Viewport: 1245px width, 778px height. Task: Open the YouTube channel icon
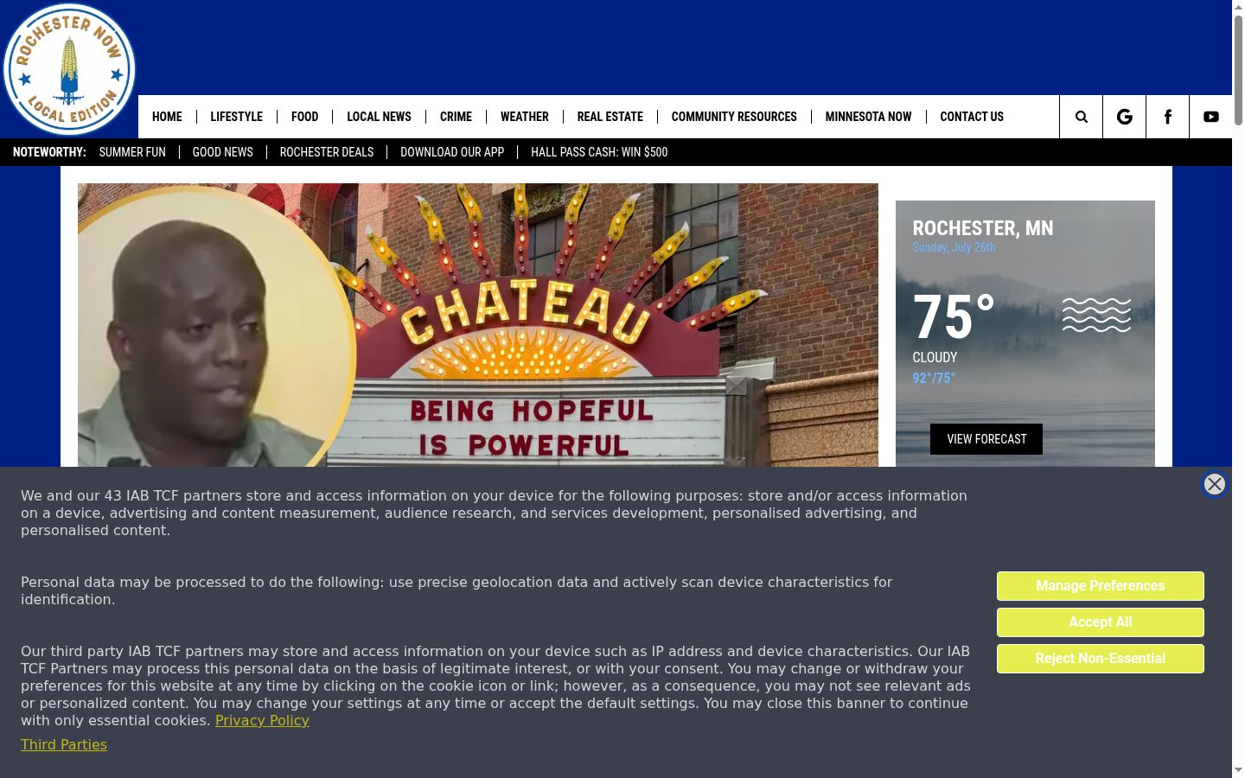[1210, 117]
